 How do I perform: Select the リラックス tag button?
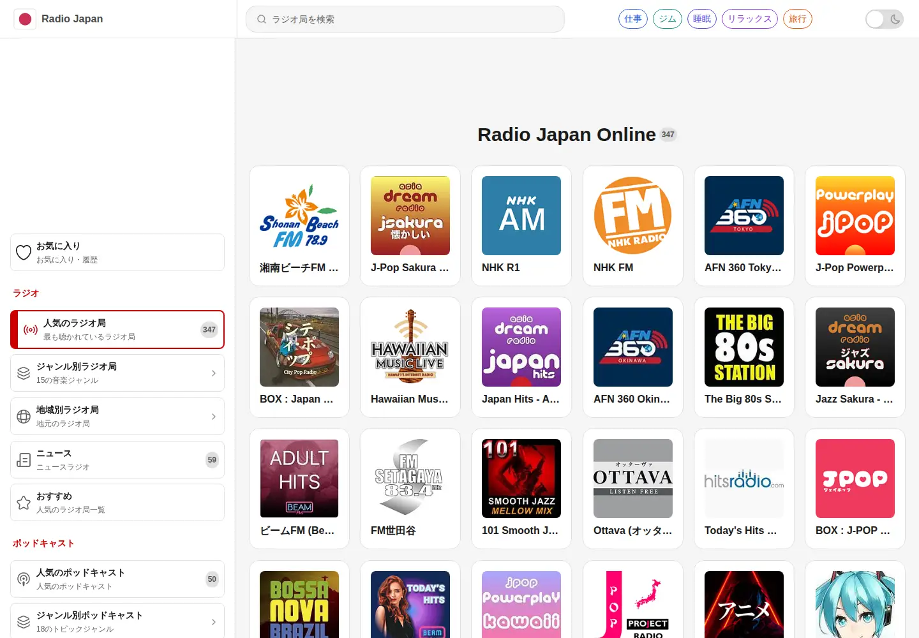(x=750, y=19)
